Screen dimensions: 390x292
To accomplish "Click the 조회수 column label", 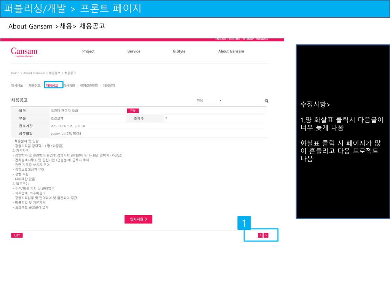I will 139,119.
